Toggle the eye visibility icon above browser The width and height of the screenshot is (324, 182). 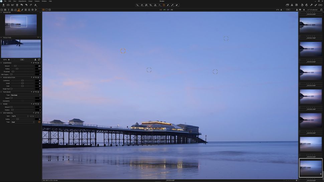pyautogui.click(x=300, y=10)
